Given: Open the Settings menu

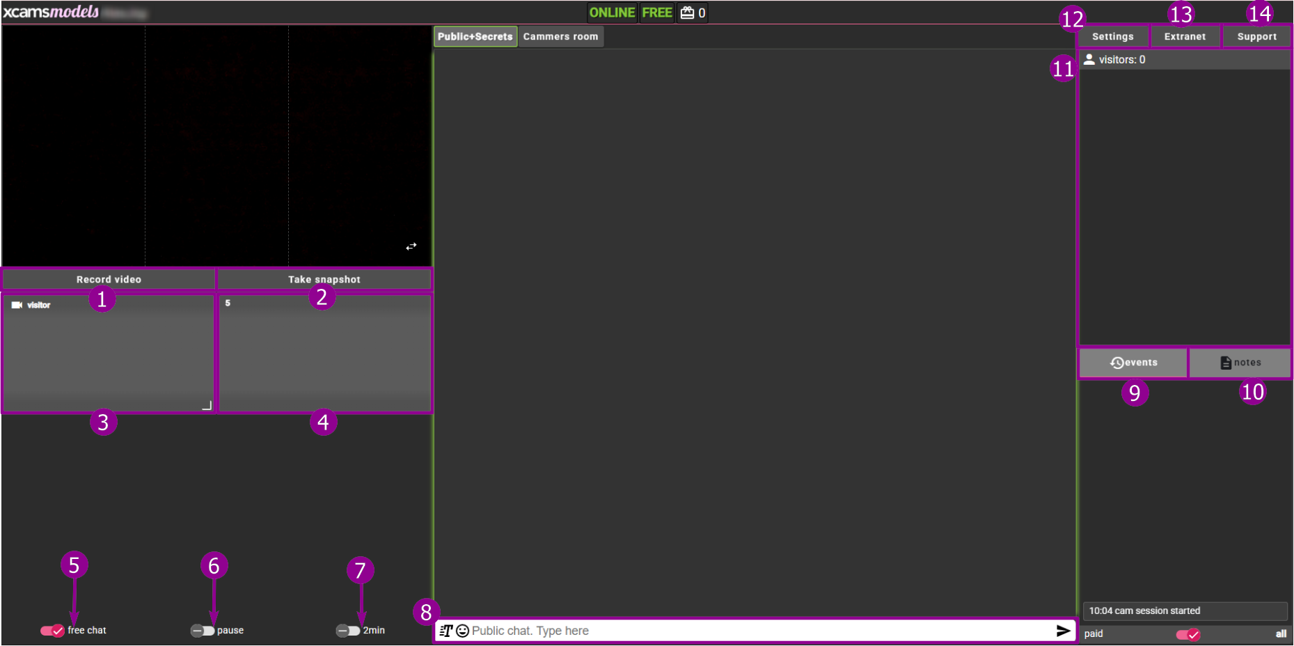Looking at the screenshot, I should (x=1112, y=37).
